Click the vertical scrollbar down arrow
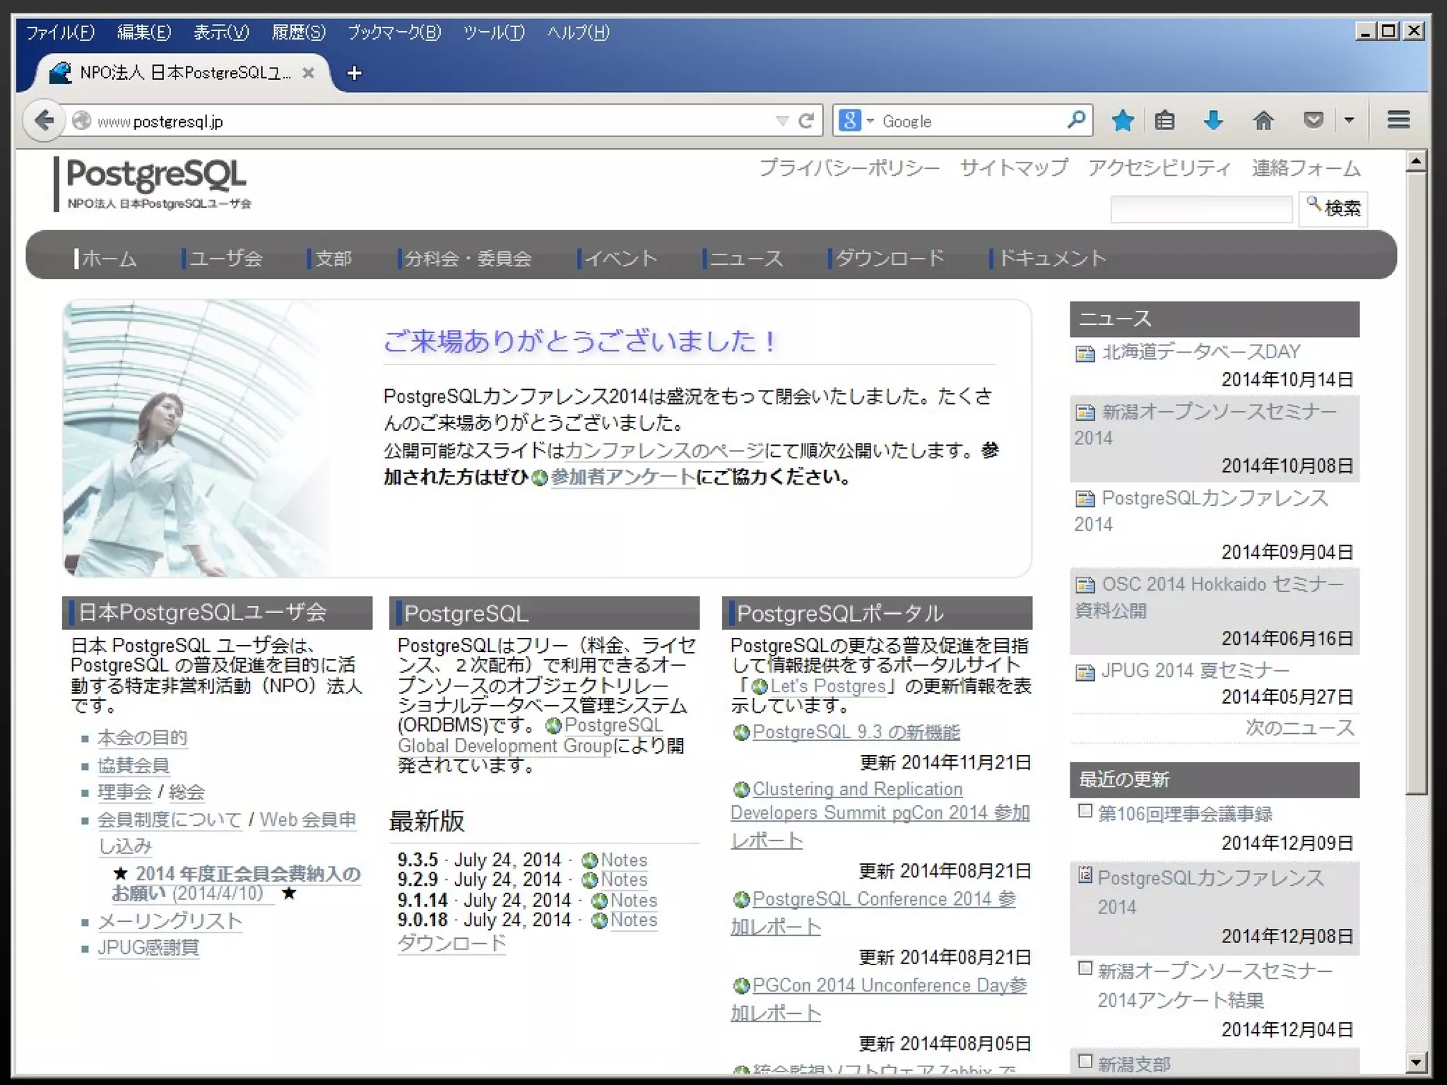The image size is (1447, 1085). [1415, 1062]
